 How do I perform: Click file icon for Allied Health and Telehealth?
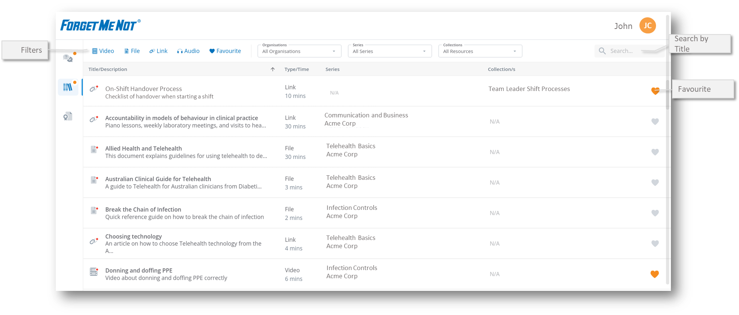pyautogui.click(x=94, y=150)
